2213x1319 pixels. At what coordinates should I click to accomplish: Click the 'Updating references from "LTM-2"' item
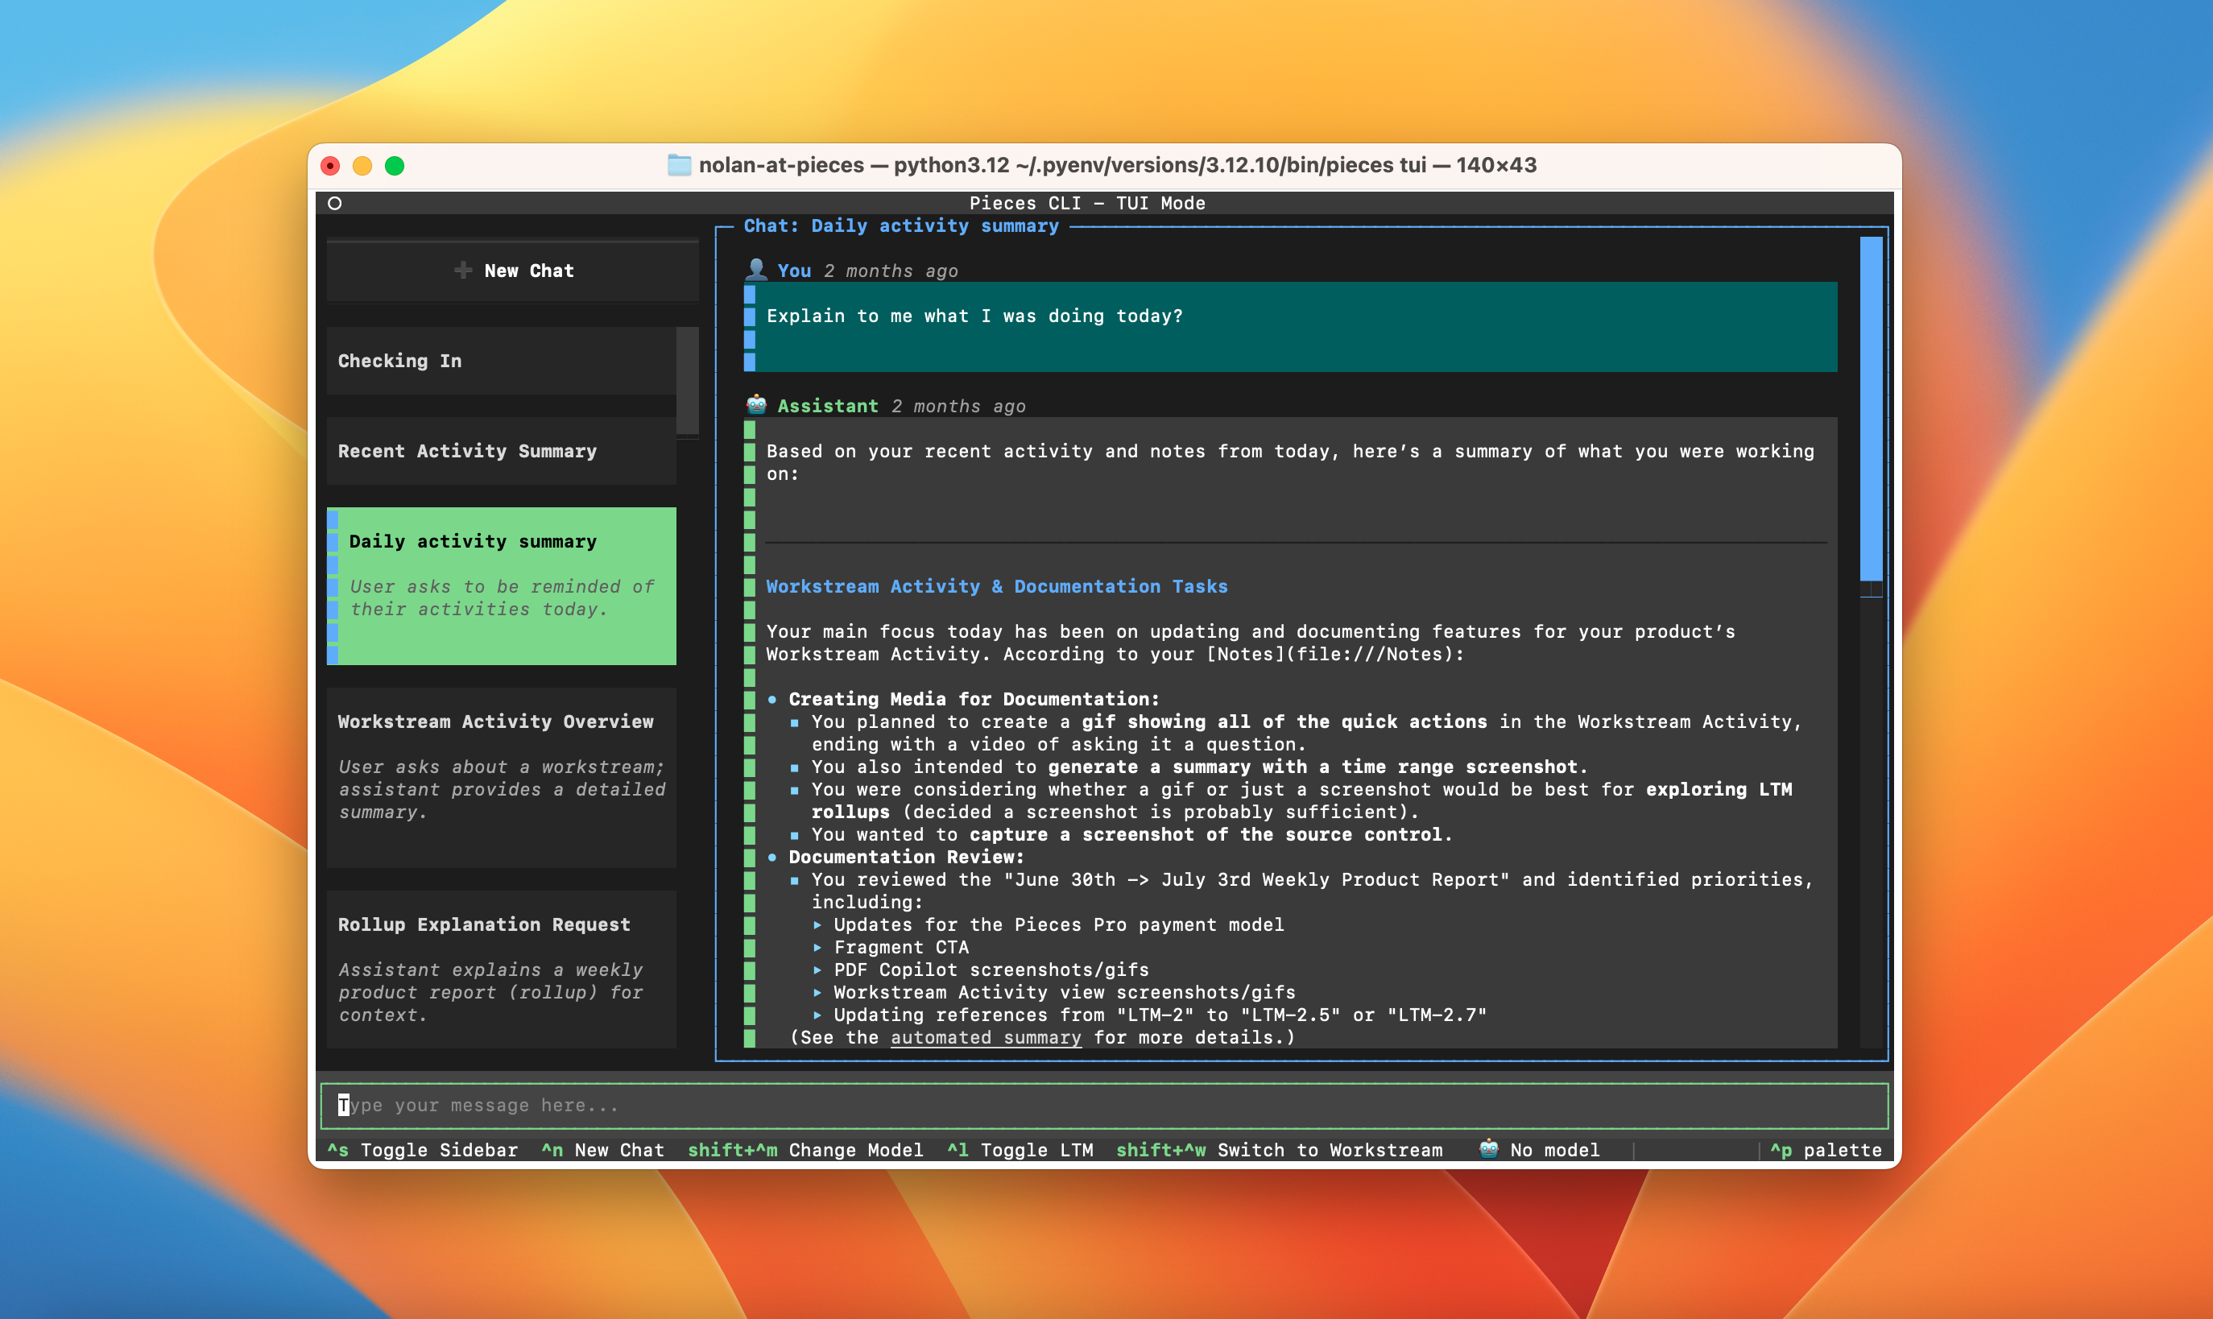[1160, 1015]
